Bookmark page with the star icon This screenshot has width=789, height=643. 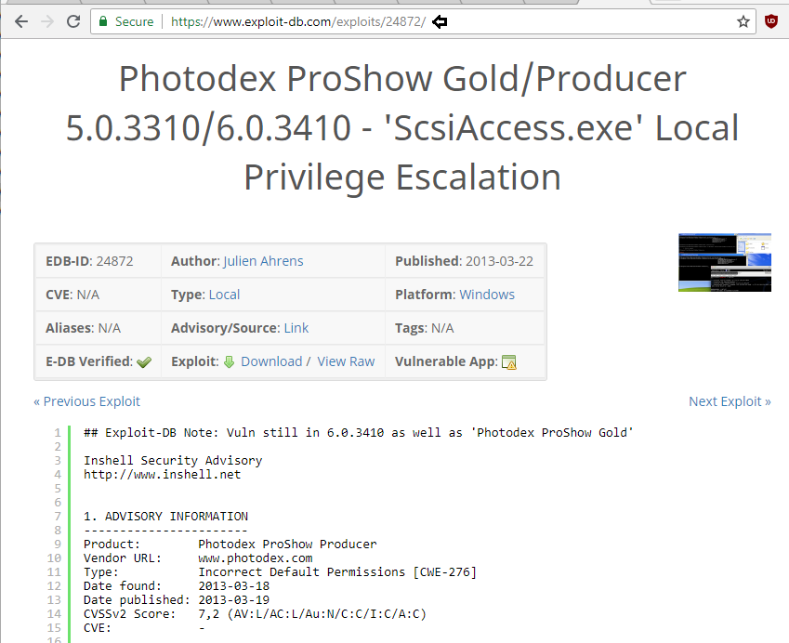(x=743, y=21)
